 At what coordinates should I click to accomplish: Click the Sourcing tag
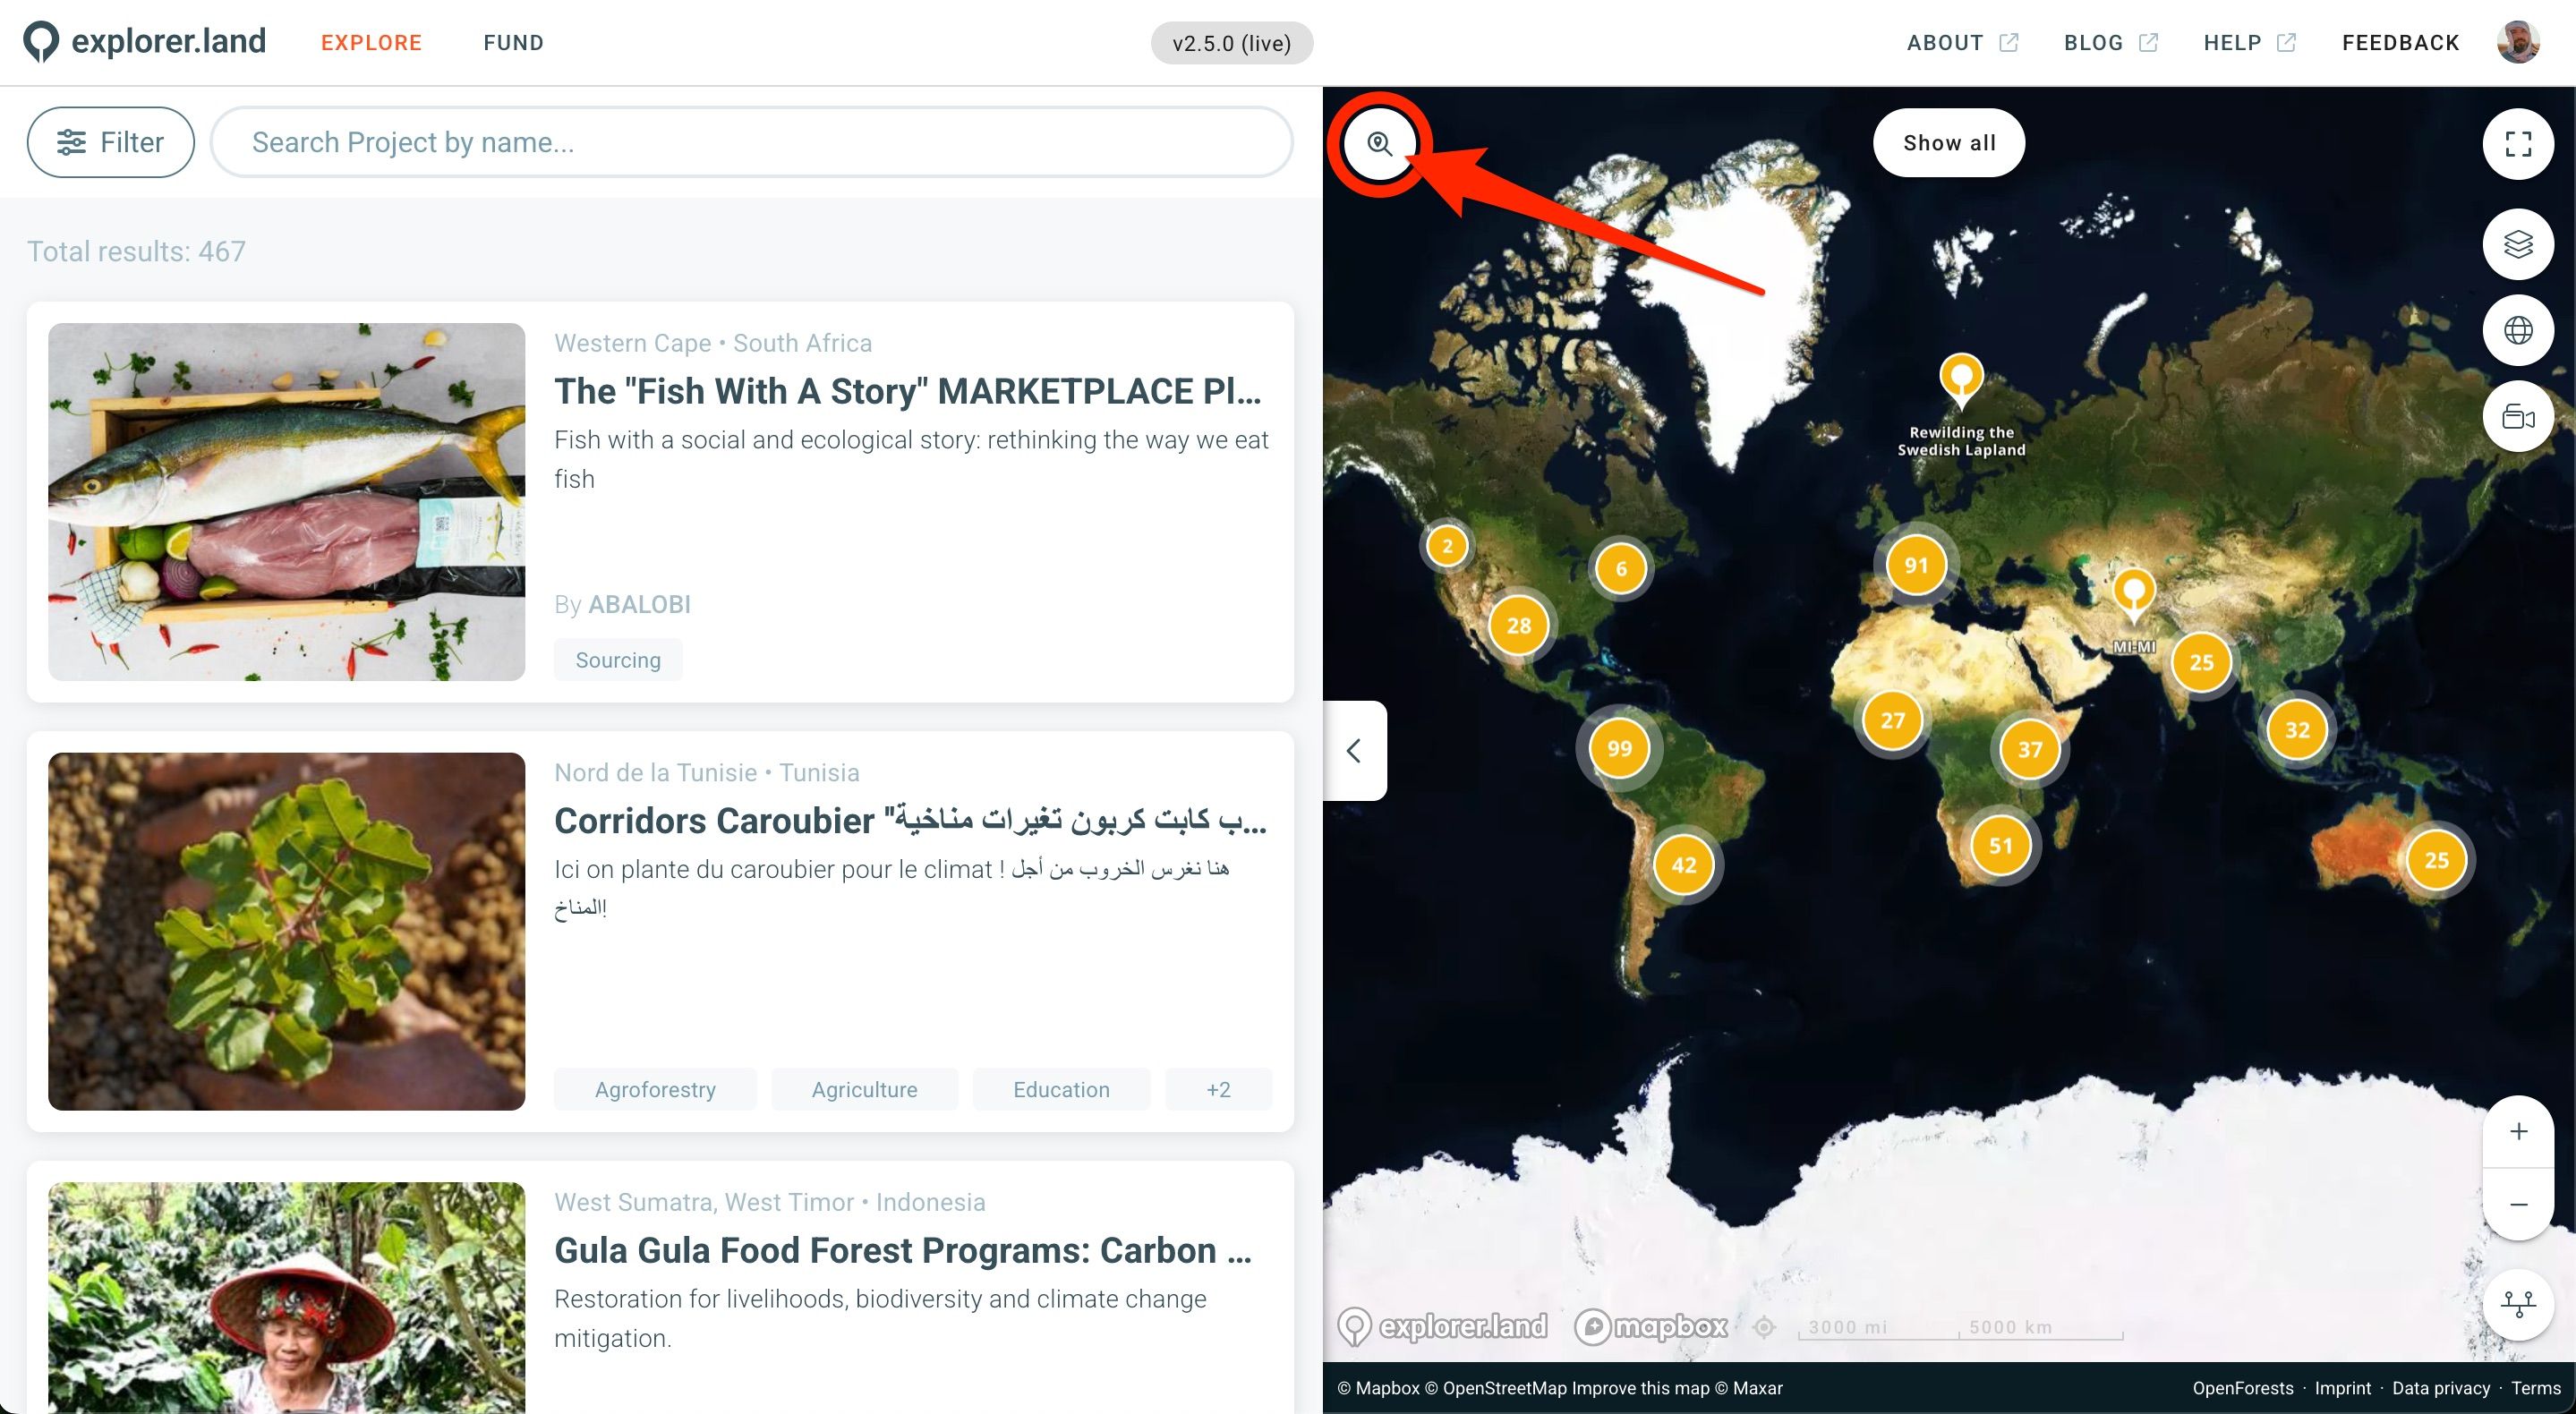click(618, 660)
